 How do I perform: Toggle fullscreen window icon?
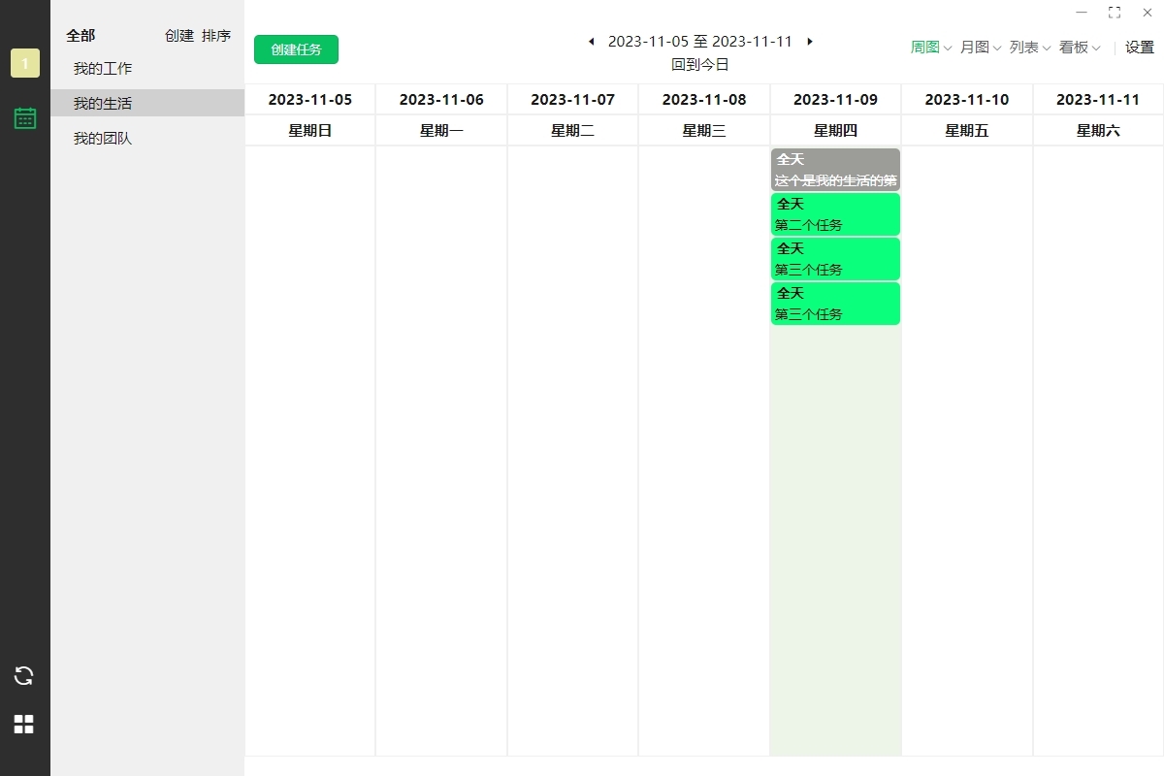(1115, 13)
